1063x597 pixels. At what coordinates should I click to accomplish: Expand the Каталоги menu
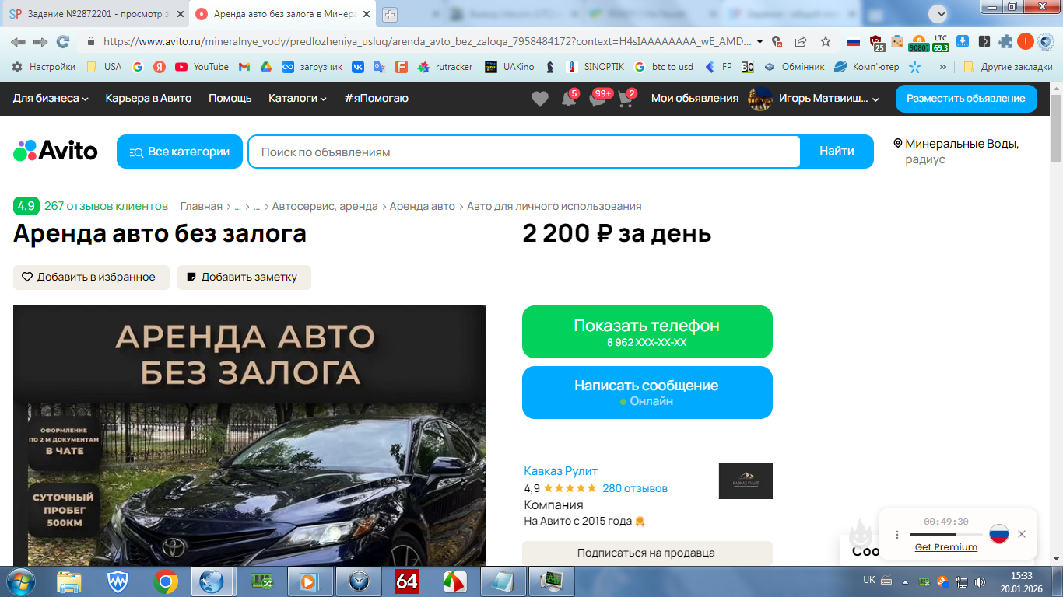[297, 98]
